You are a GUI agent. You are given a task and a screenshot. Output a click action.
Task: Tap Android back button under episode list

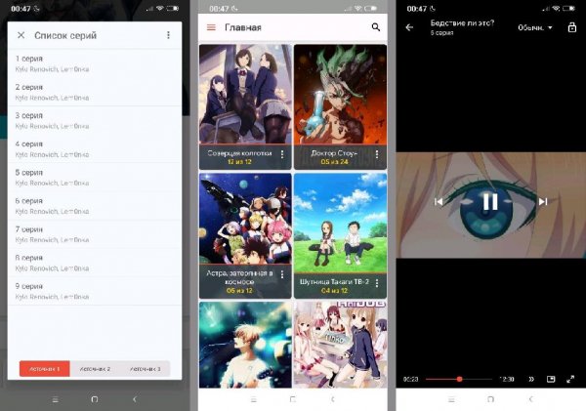(x=135, y=399)
